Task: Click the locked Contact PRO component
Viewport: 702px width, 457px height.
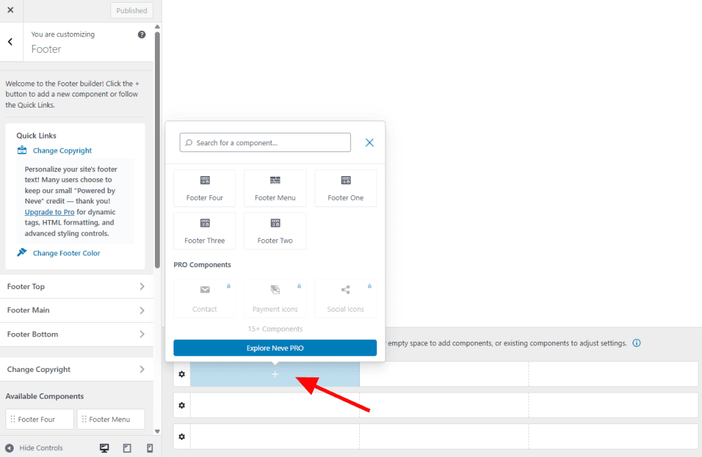Action: (204, 298)
